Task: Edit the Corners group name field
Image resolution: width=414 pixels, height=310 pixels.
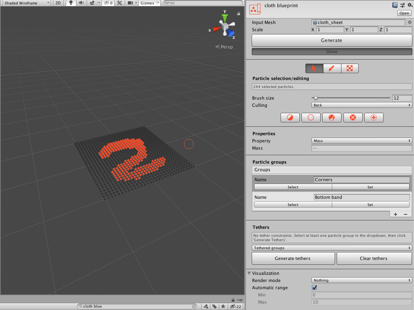Action: [362, 180]
